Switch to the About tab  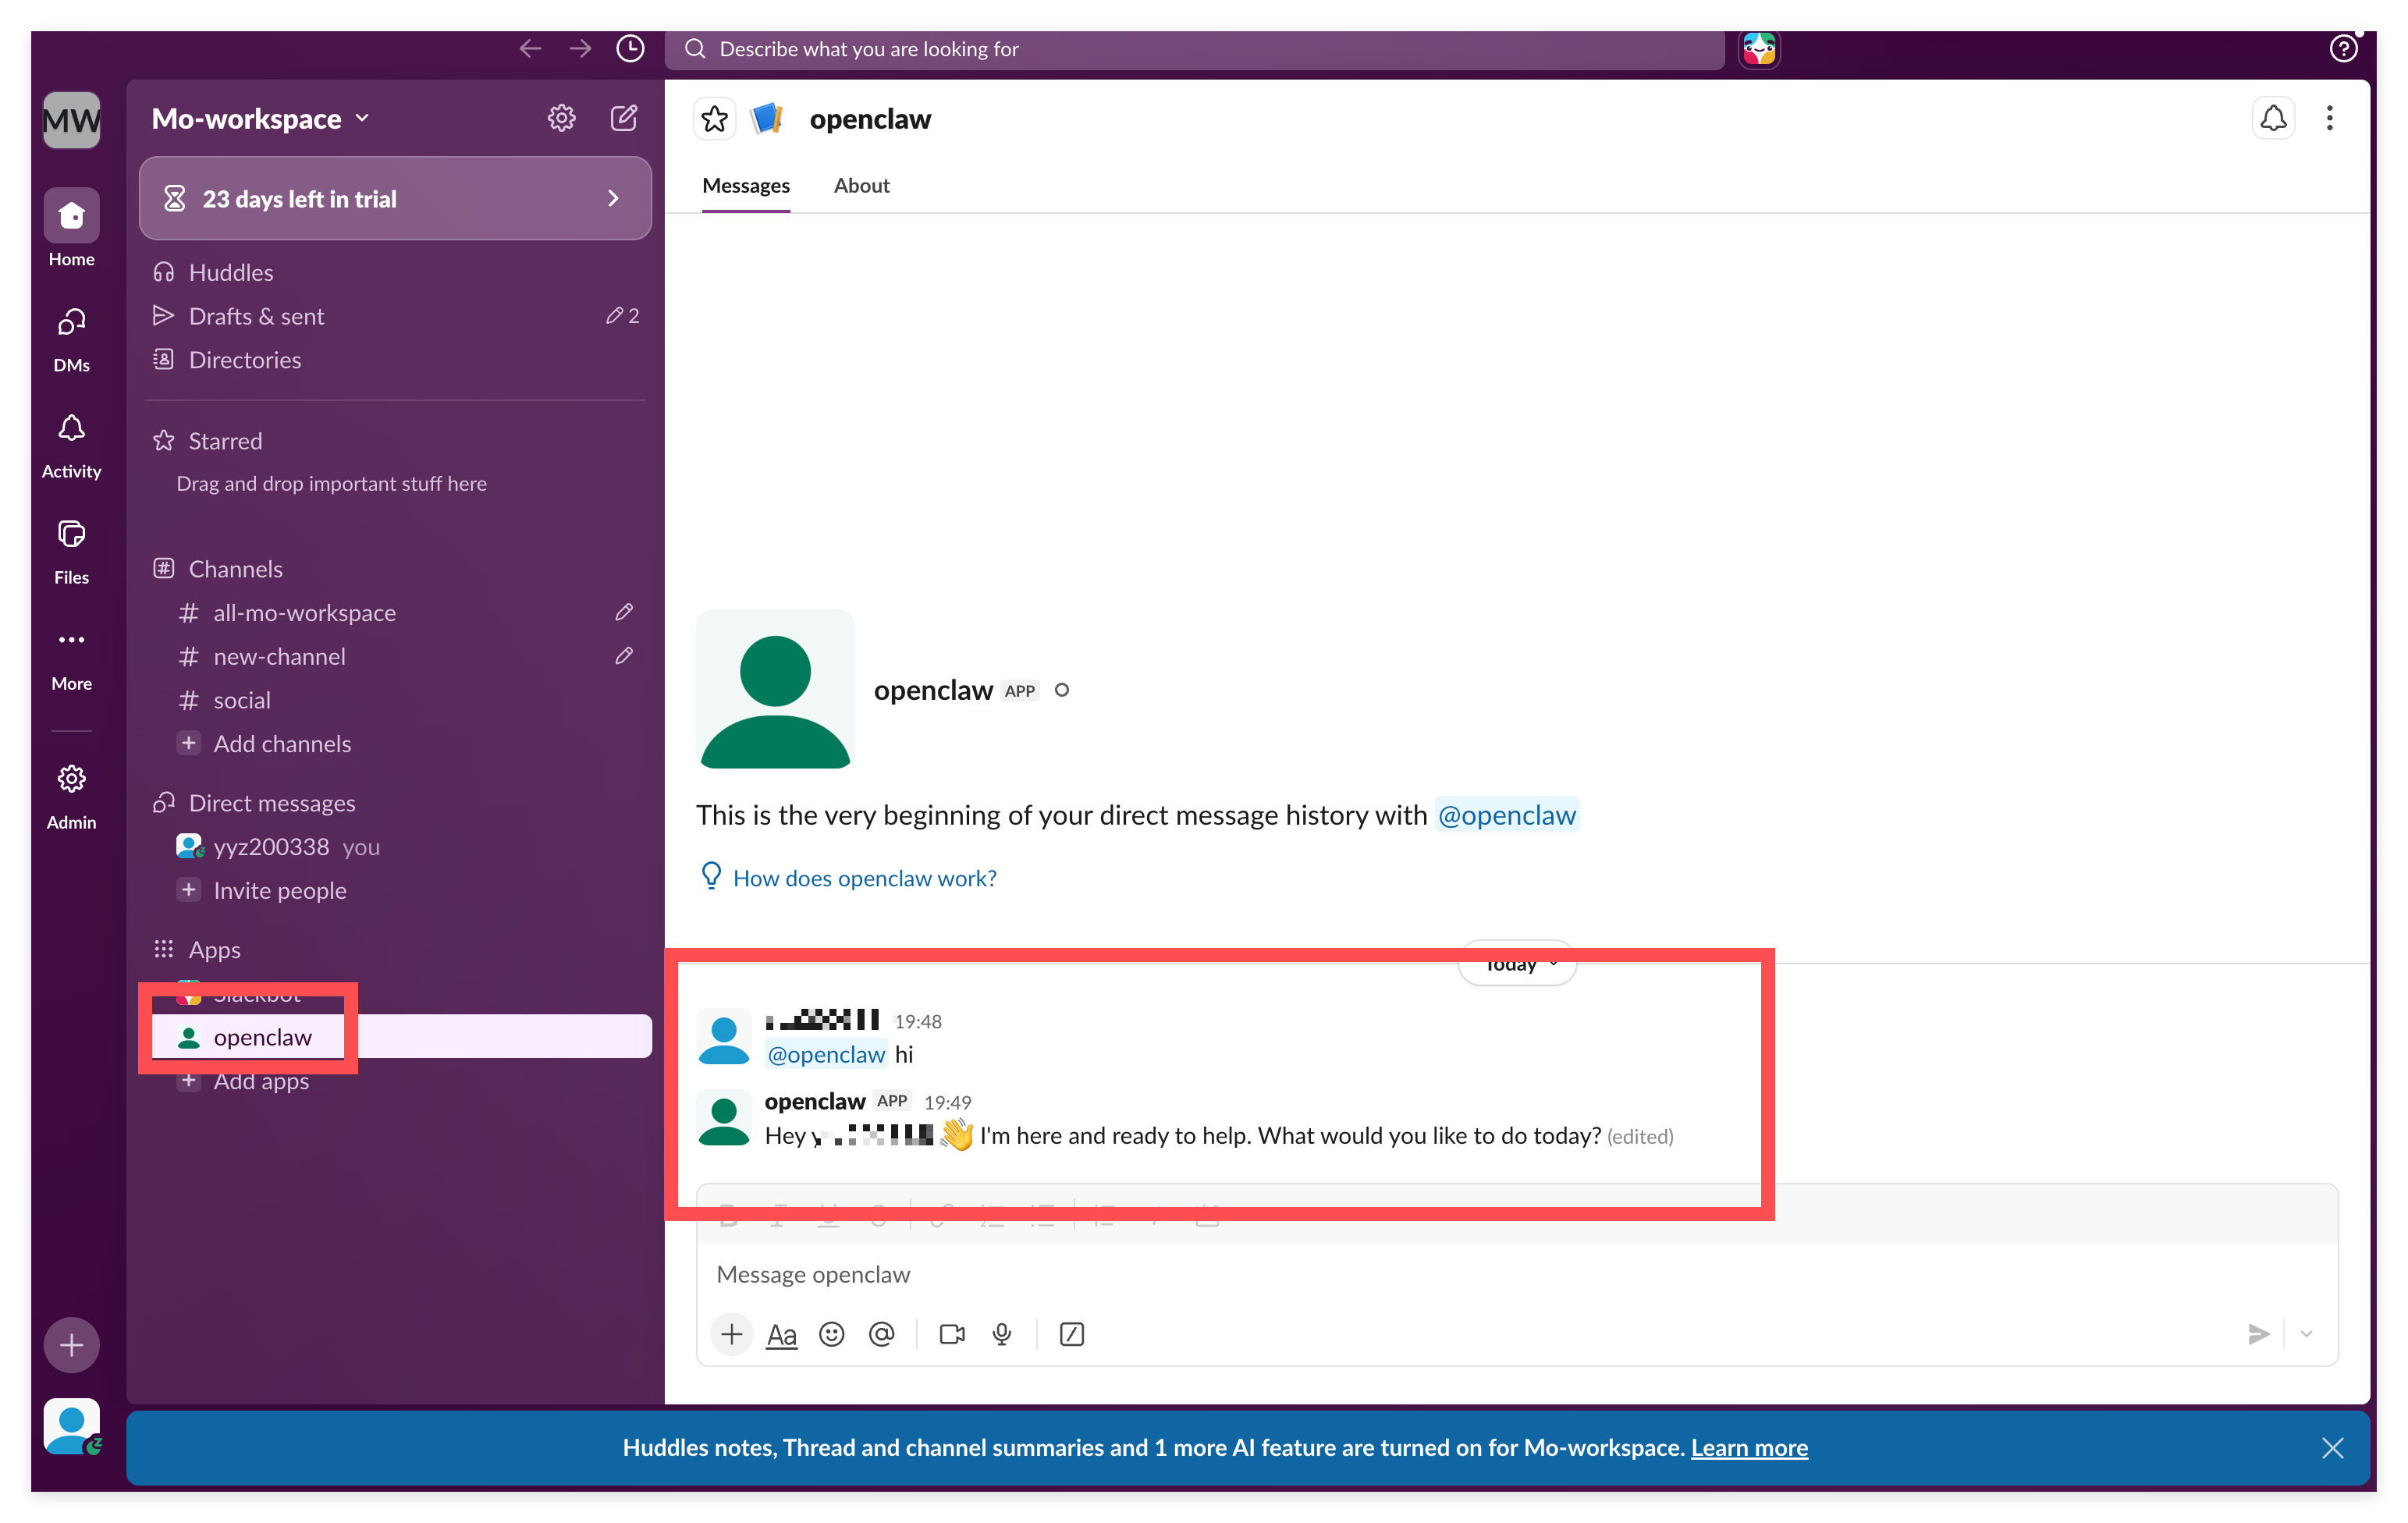tap(861, 186)
